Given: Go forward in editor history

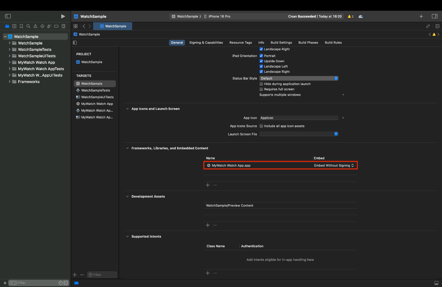Looking at the screenshot, I should pos(90,26).
